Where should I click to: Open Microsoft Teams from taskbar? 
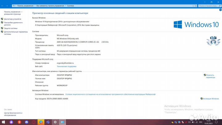[x=48, y=122]
